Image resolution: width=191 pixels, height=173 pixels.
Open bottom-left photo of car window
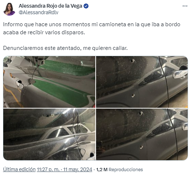49,134
